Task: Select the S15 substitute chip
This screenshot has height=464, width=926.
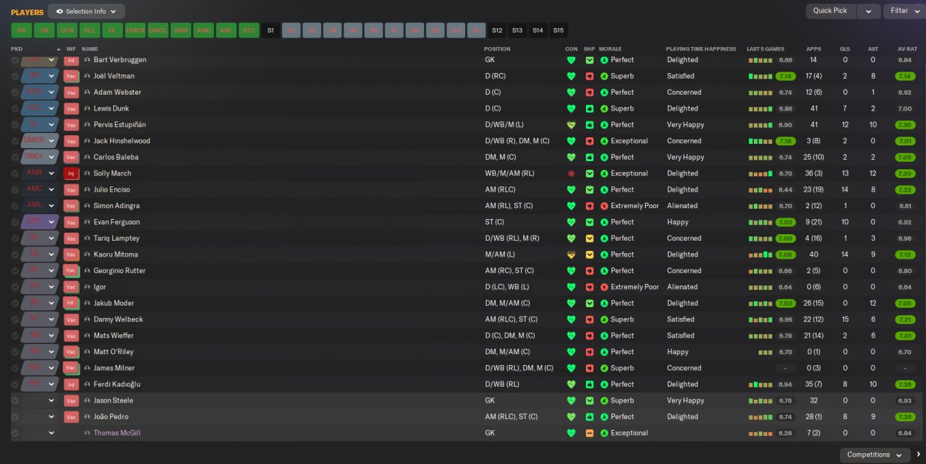Action: click(x=558, y=30)
